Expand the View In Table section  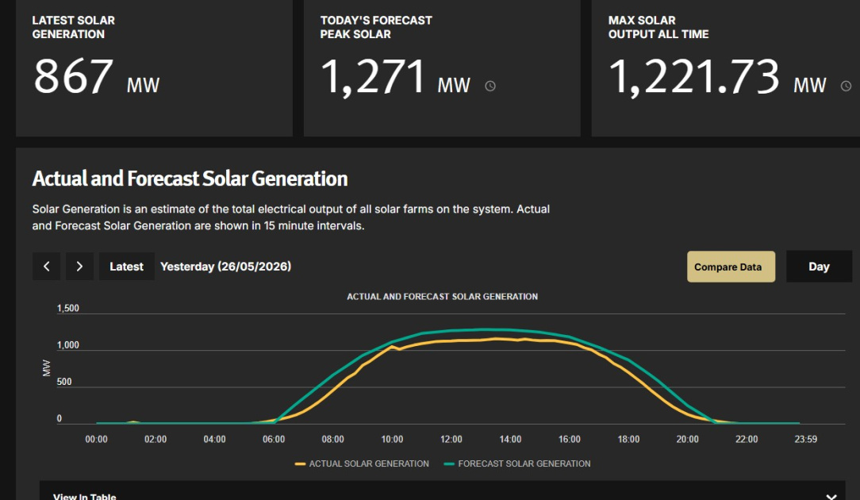(442, 492)
